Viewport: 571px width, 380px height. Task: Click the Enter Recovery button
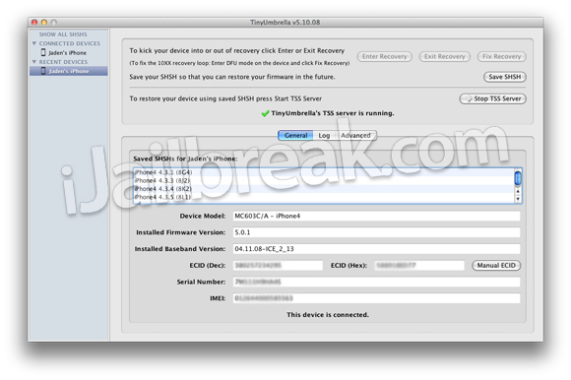pos(384,56)
